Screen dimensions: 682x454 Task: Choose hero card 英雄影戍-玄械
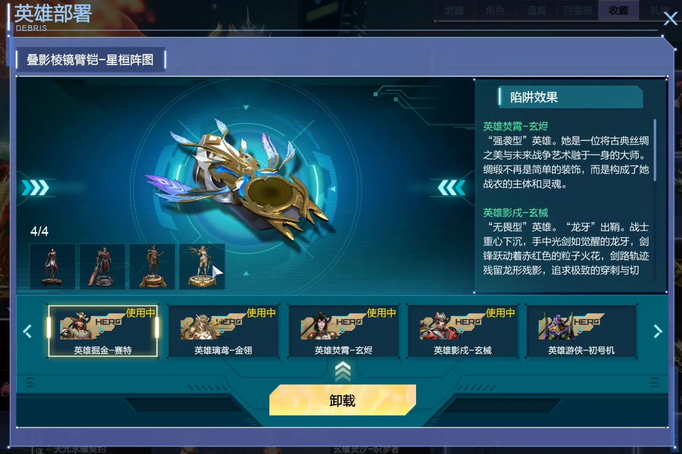(463, 331)
